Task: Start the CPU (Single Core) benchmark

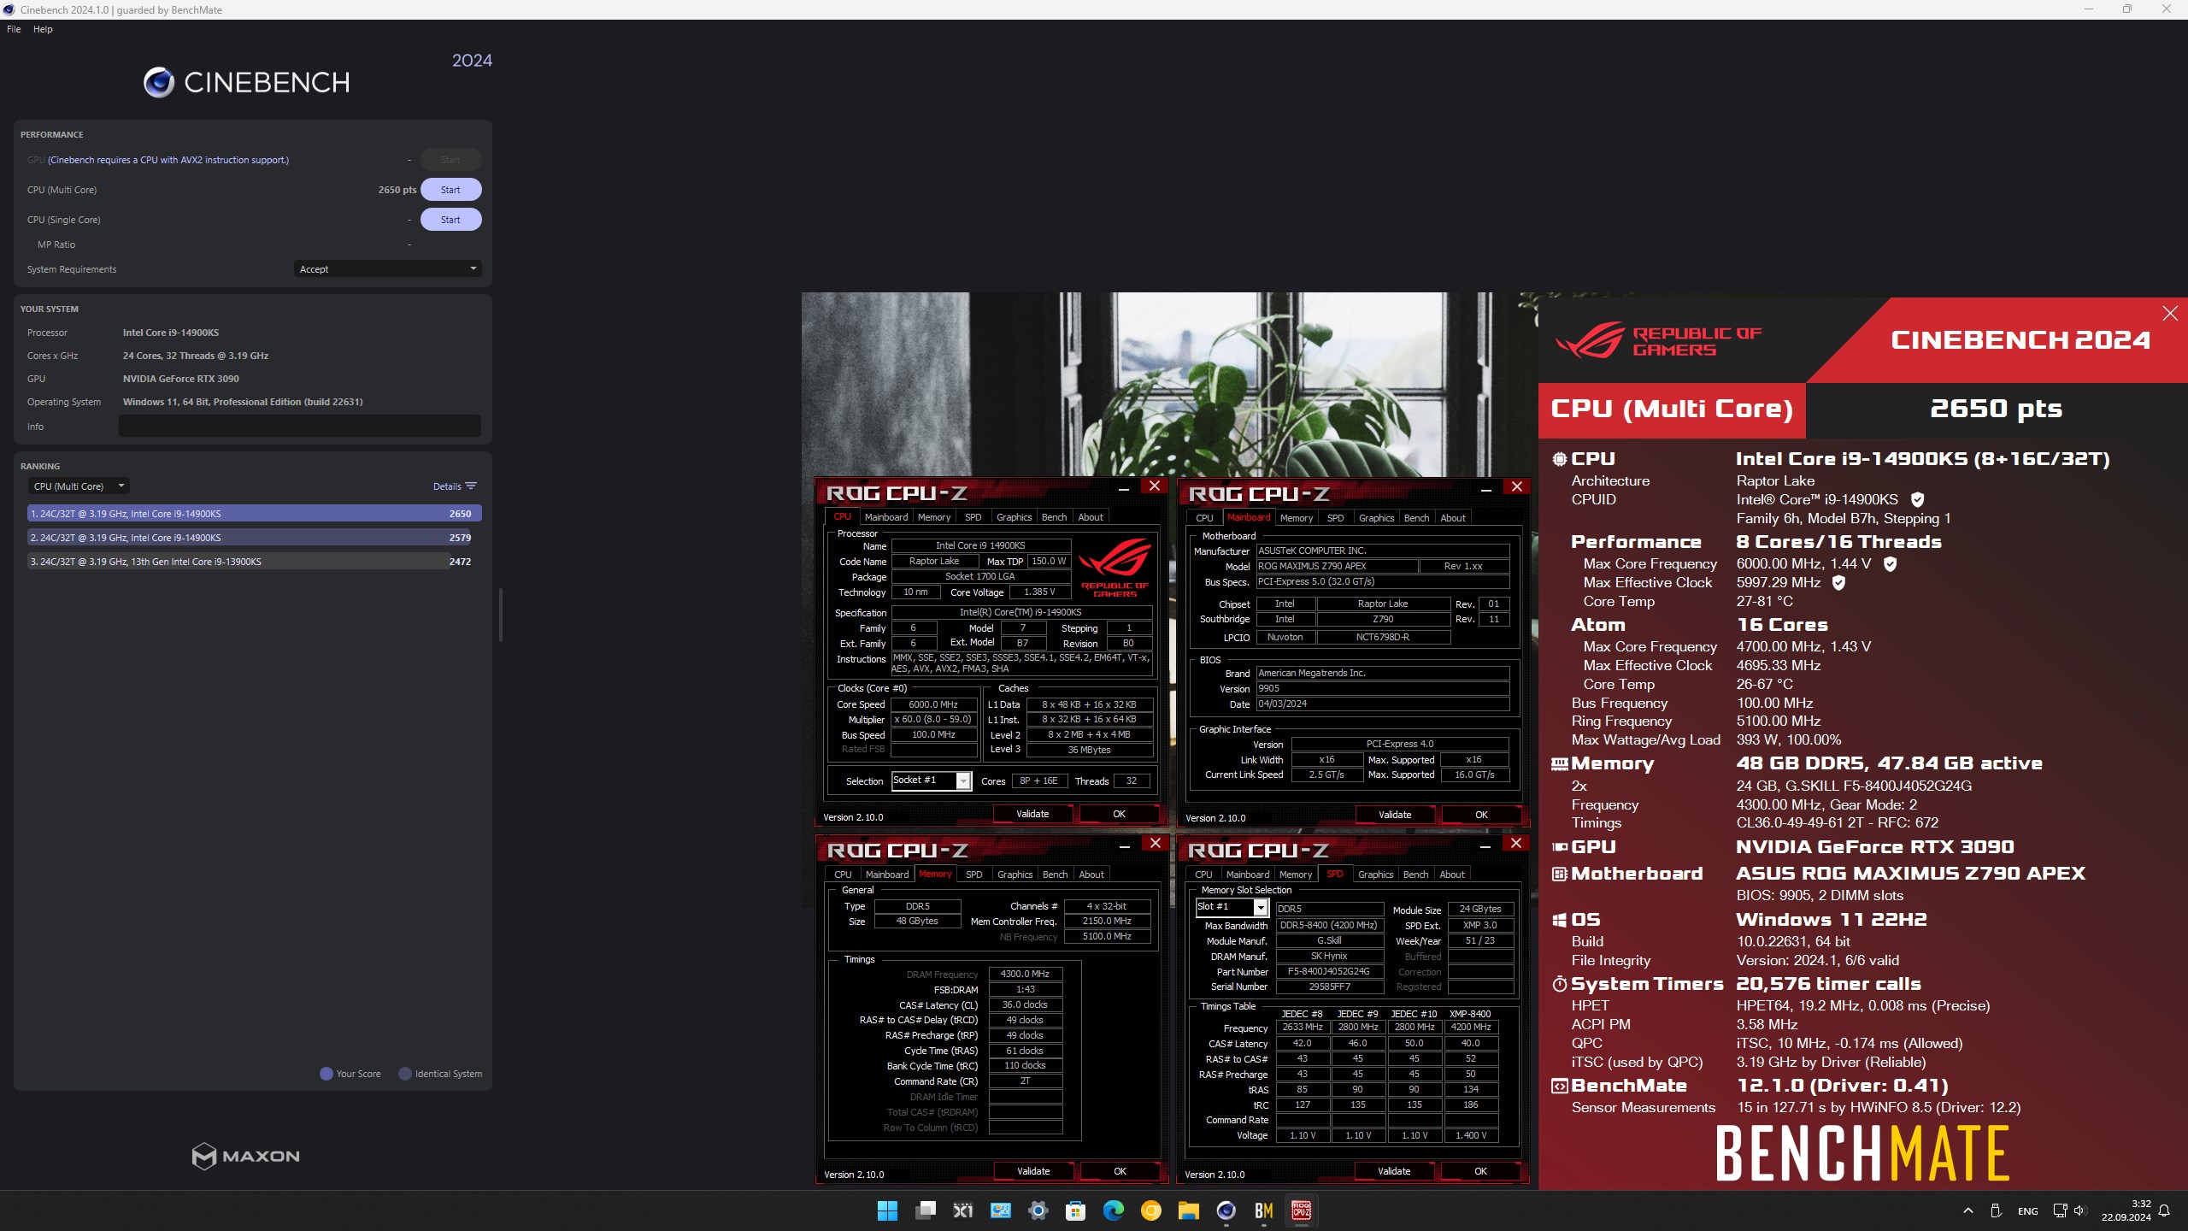Action: [x=450, y=220]
